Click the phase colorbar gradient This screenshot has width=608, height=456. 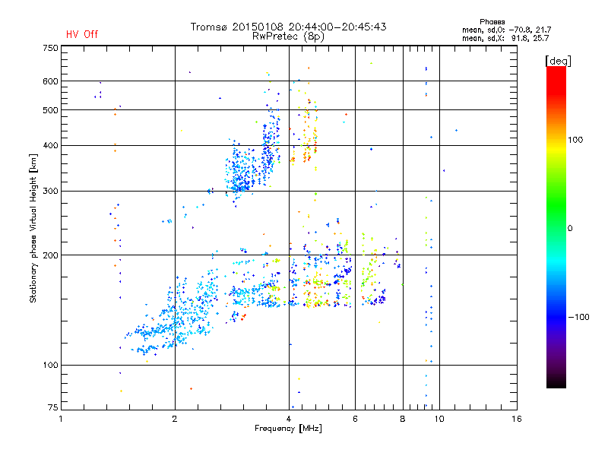[x=556, y=226]
